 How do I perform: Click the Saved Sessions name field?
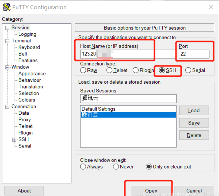[128, 99]
